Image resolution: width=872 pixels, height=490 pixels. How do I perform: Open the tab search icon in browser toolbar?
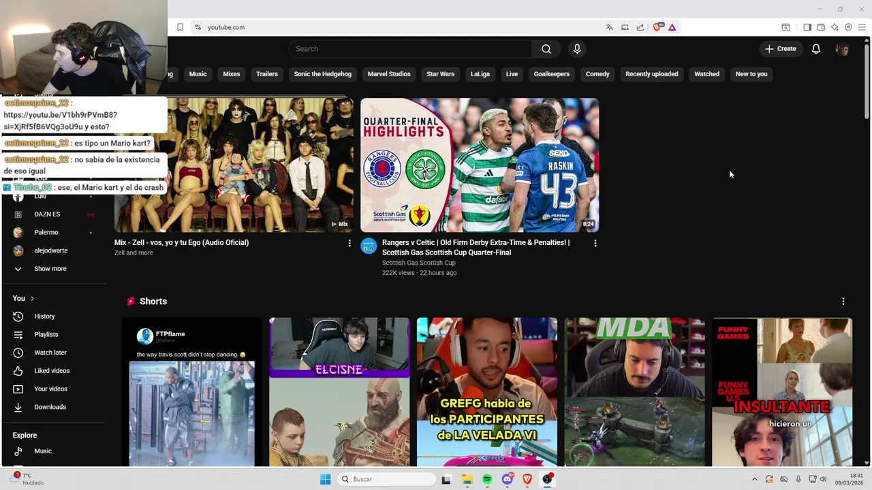[785, 27]
